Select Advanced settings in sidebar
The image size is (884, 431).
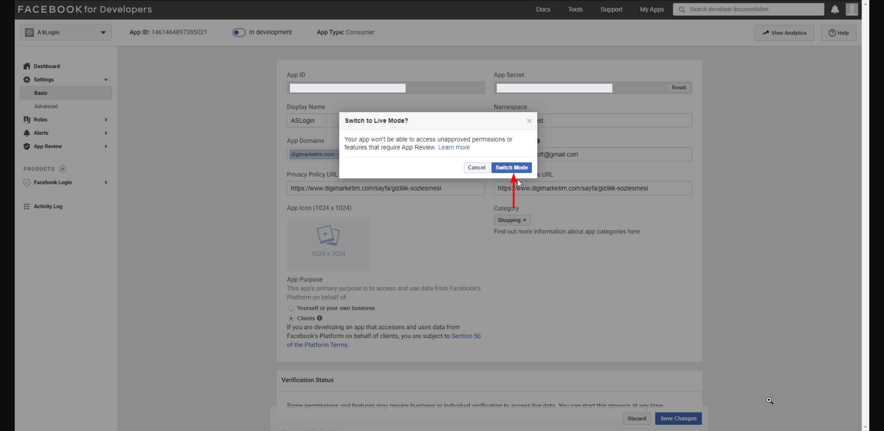click(x=46, y=106)
